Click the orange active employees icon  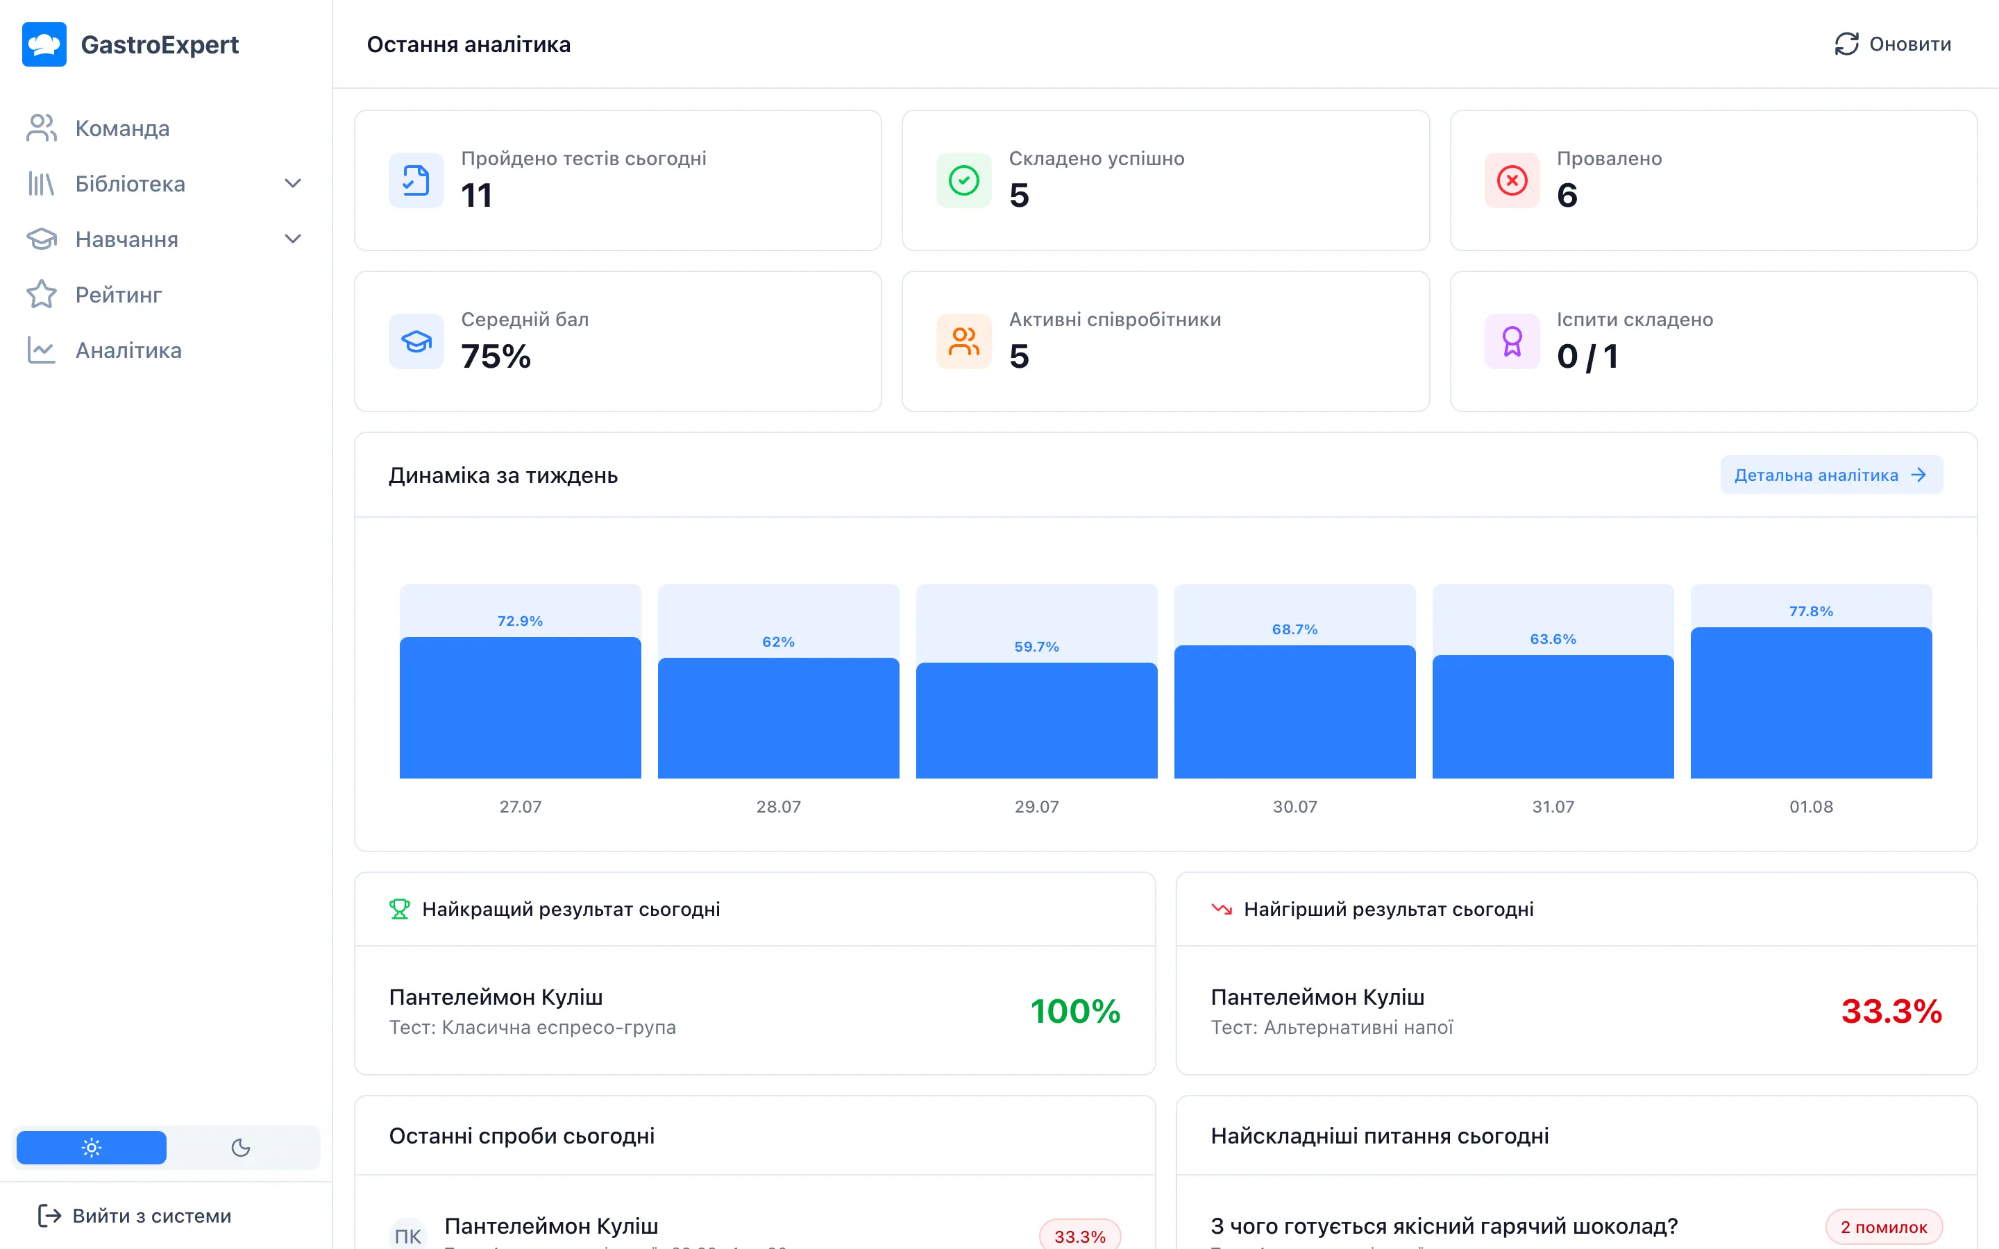tap(964, 341)
